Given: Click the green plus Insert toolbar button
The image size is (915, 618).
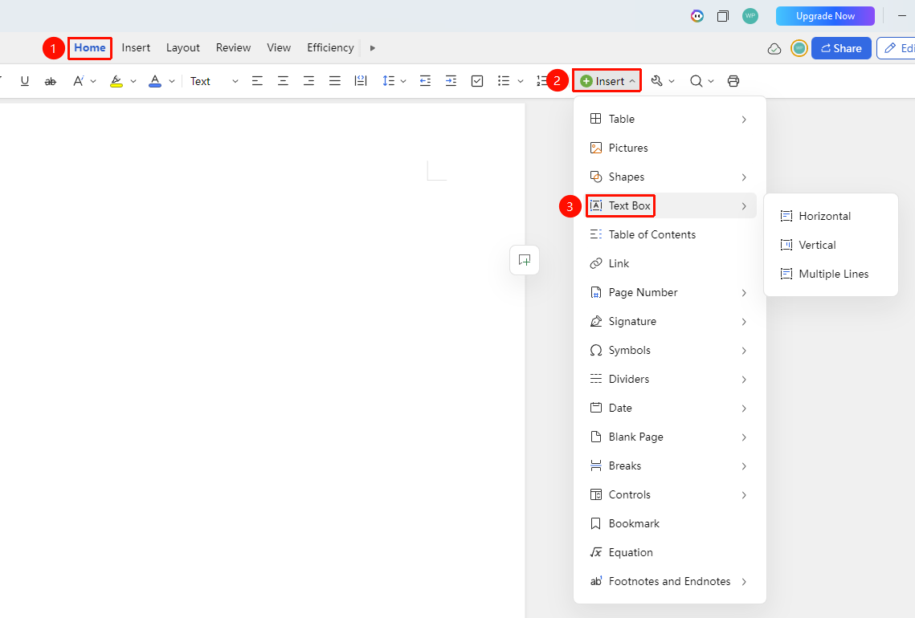Looking at the screenshot, I should coord(607,81).
